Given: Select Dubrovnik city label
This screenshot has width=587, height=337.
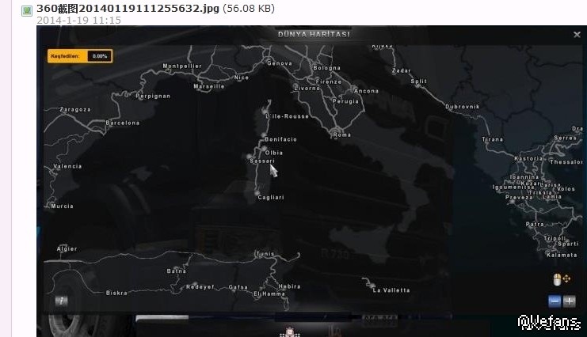Looking at the screenshot, I should [463, 107].
